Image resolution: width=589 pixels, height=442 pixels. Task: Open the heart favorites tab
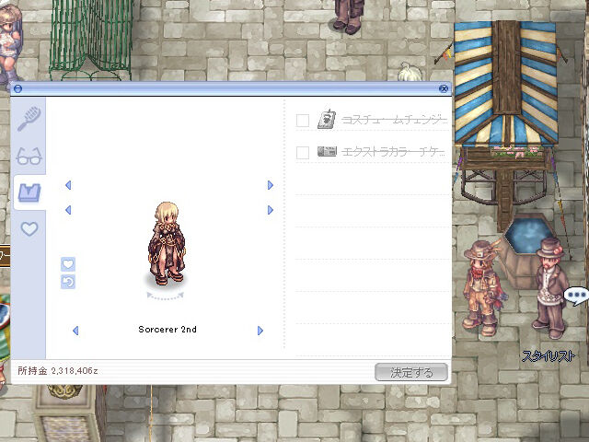[x=29, y=228]
